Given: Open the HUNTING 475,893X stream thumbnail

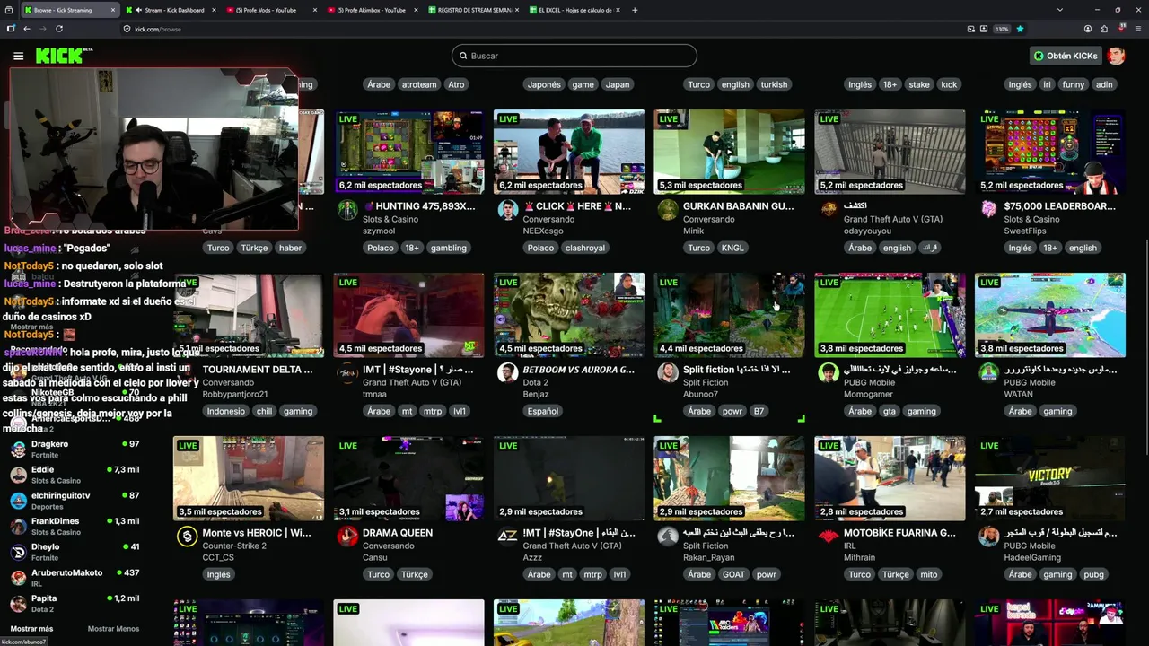Looking at the screenshot, I should click(x=408, y=152).
